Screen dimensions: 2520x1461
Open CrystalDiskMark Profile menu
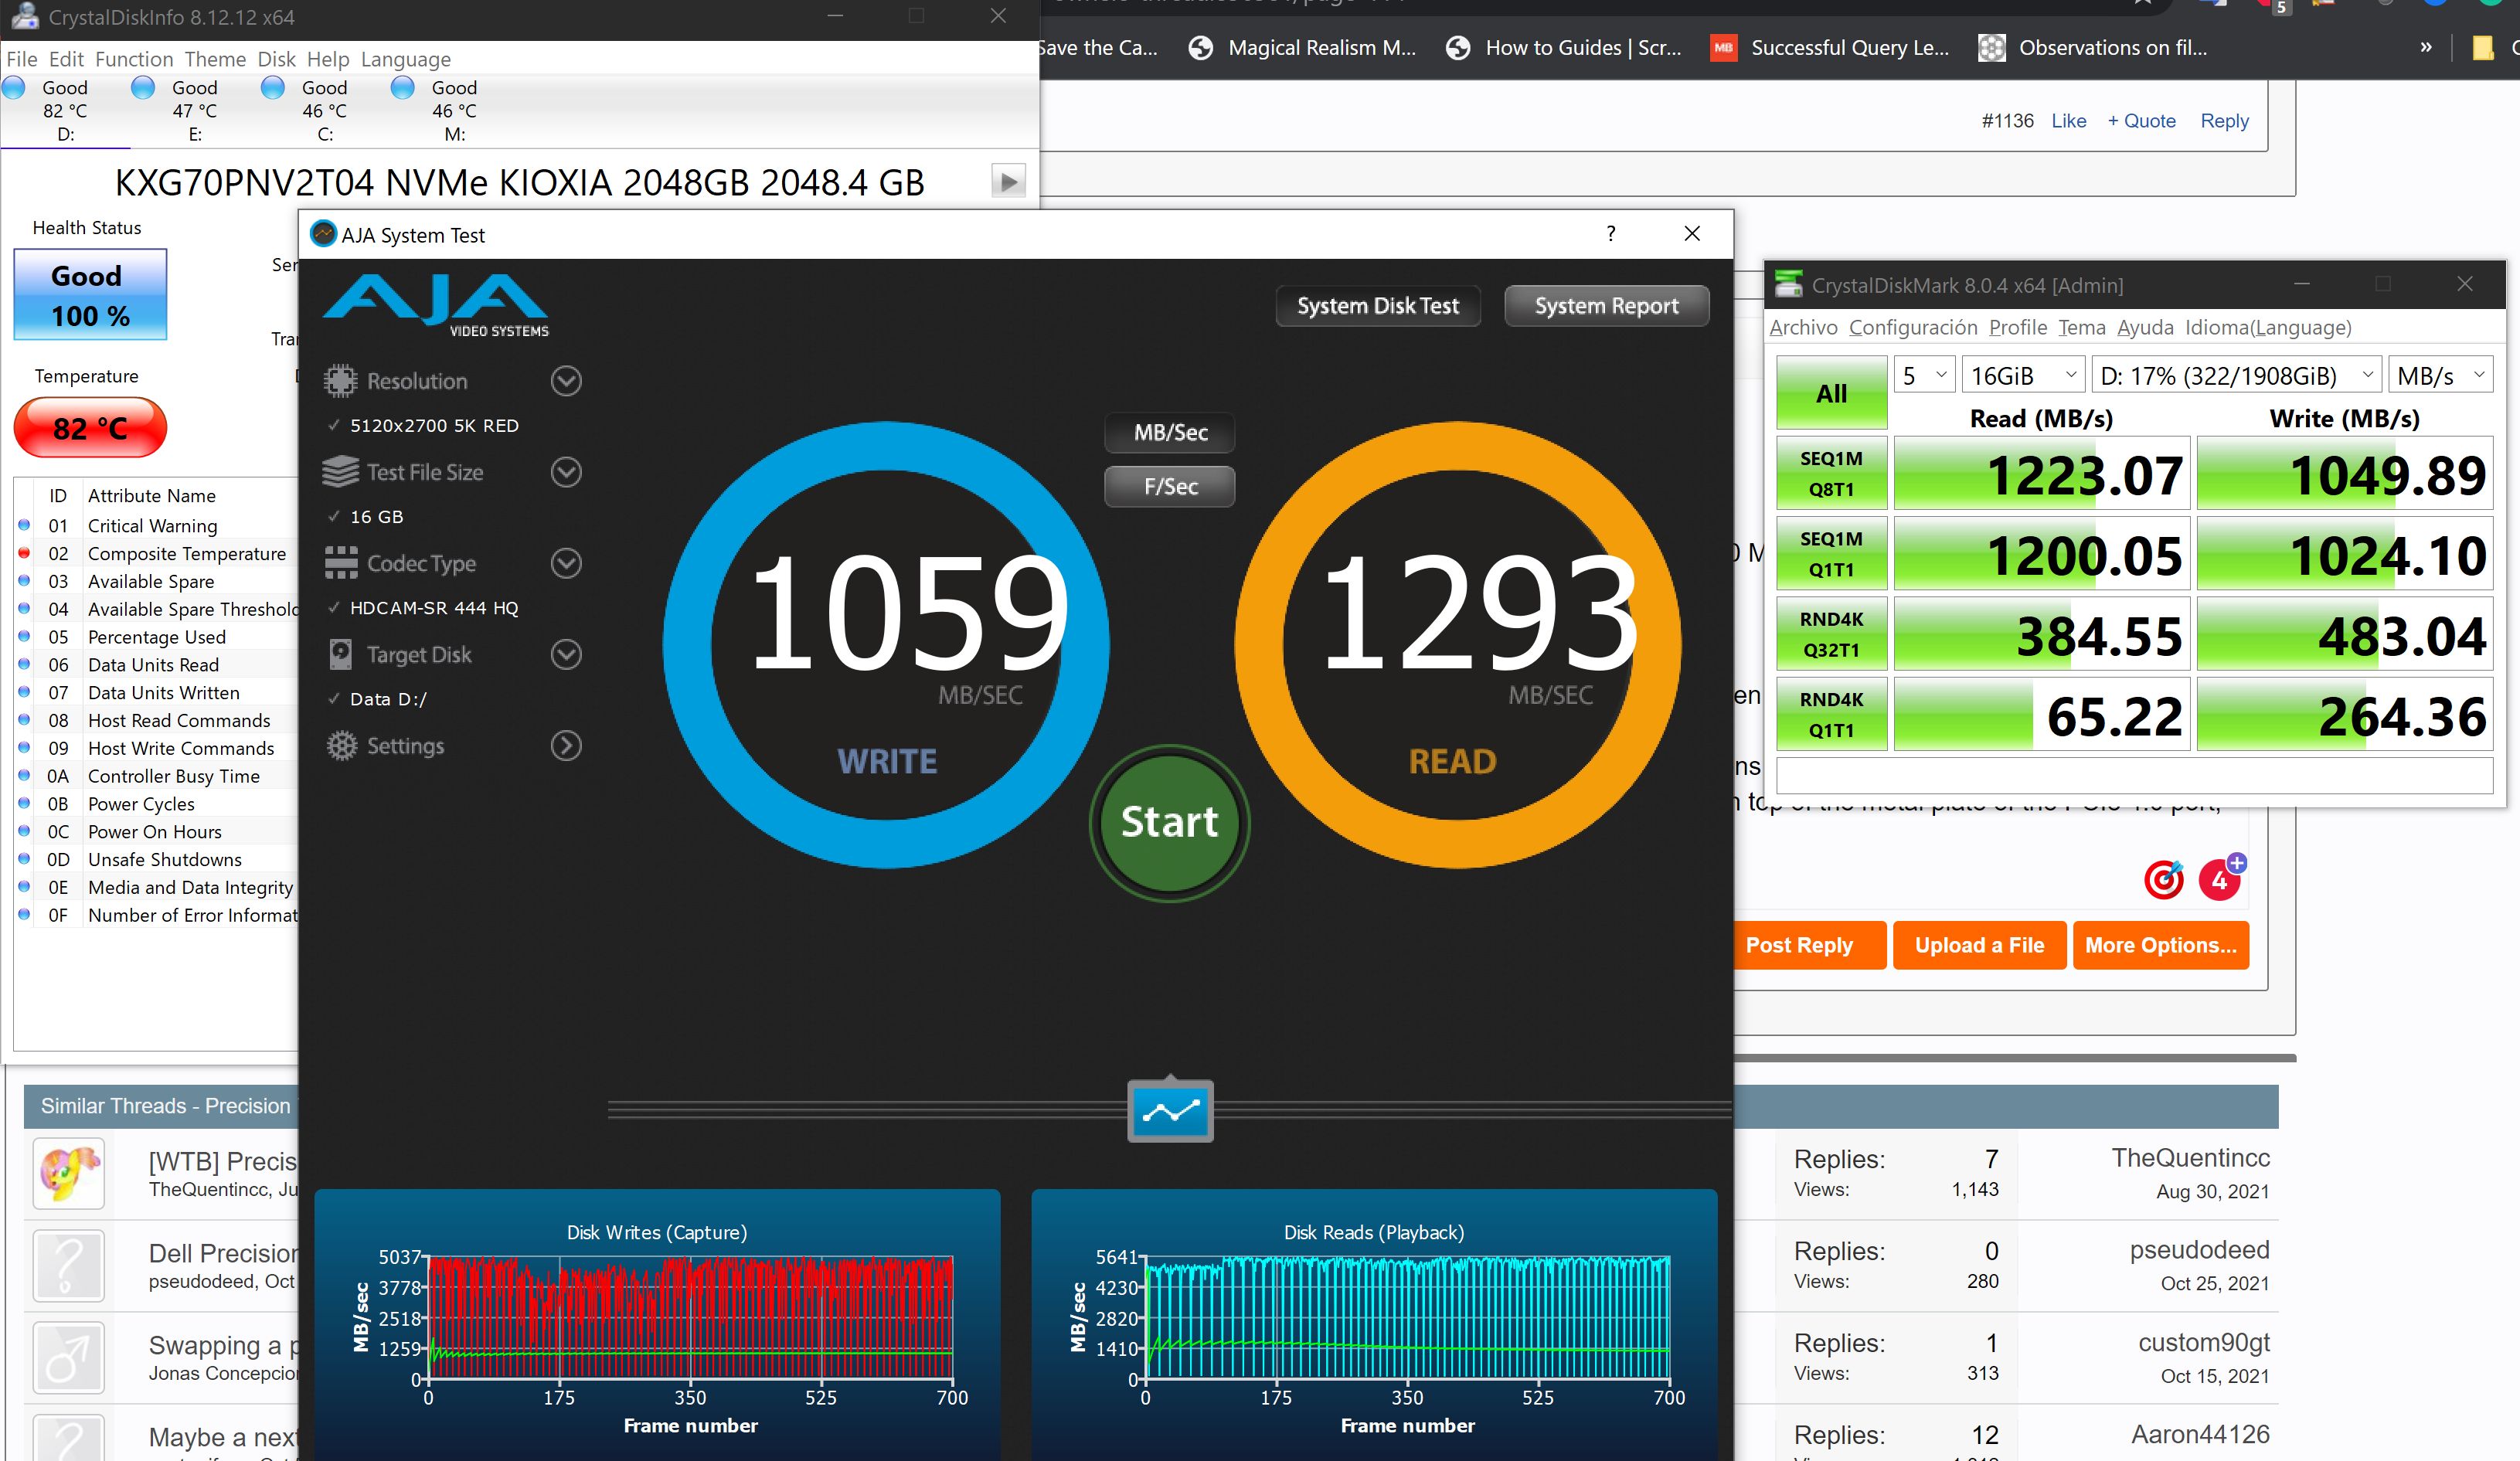2017,327
